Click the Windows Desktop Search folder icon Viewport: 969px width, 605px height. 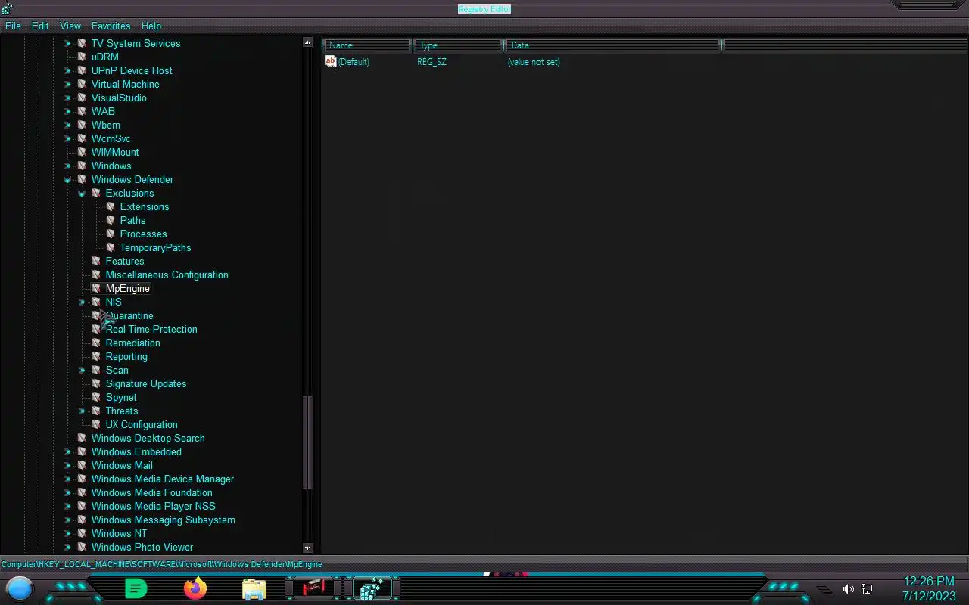(82, 438)
